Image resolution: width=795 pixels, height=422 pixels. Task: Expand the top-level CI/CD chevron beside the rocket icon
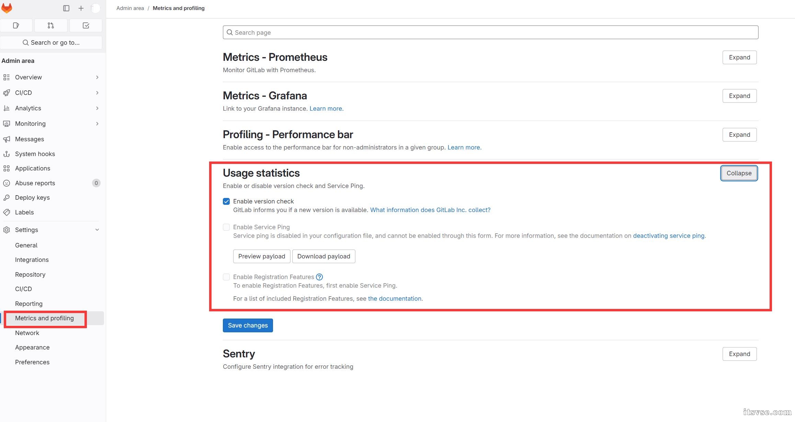97,93
